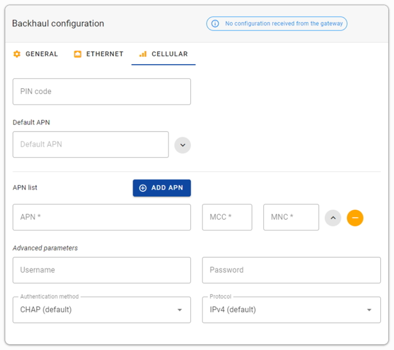
Task: Click the plus icon inside the ADD APN button
Action: pyautogui.click(x=142, y=188)
